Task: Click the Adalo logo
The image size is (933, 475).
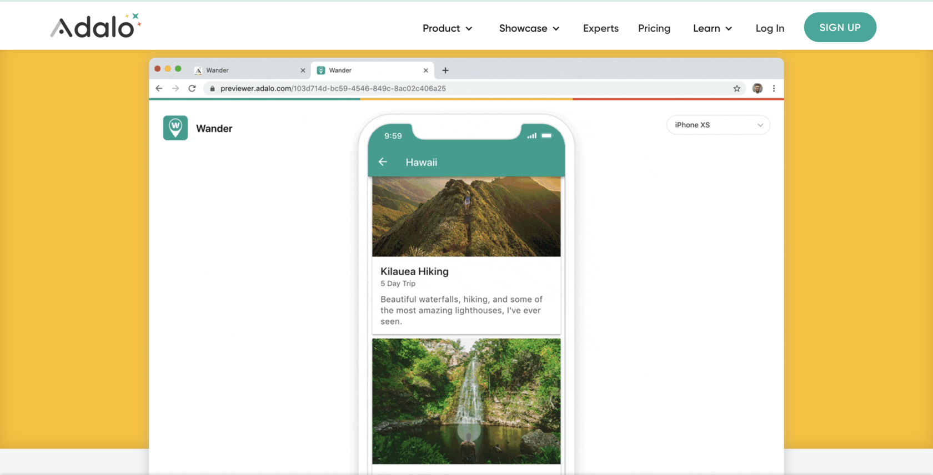Action: tap(96, 26)
